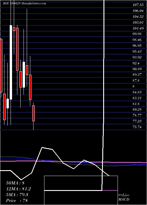Viewport: 147px width, 205px height.
Task: Select the 75.74 price axis label
Action: coord(137,127)
